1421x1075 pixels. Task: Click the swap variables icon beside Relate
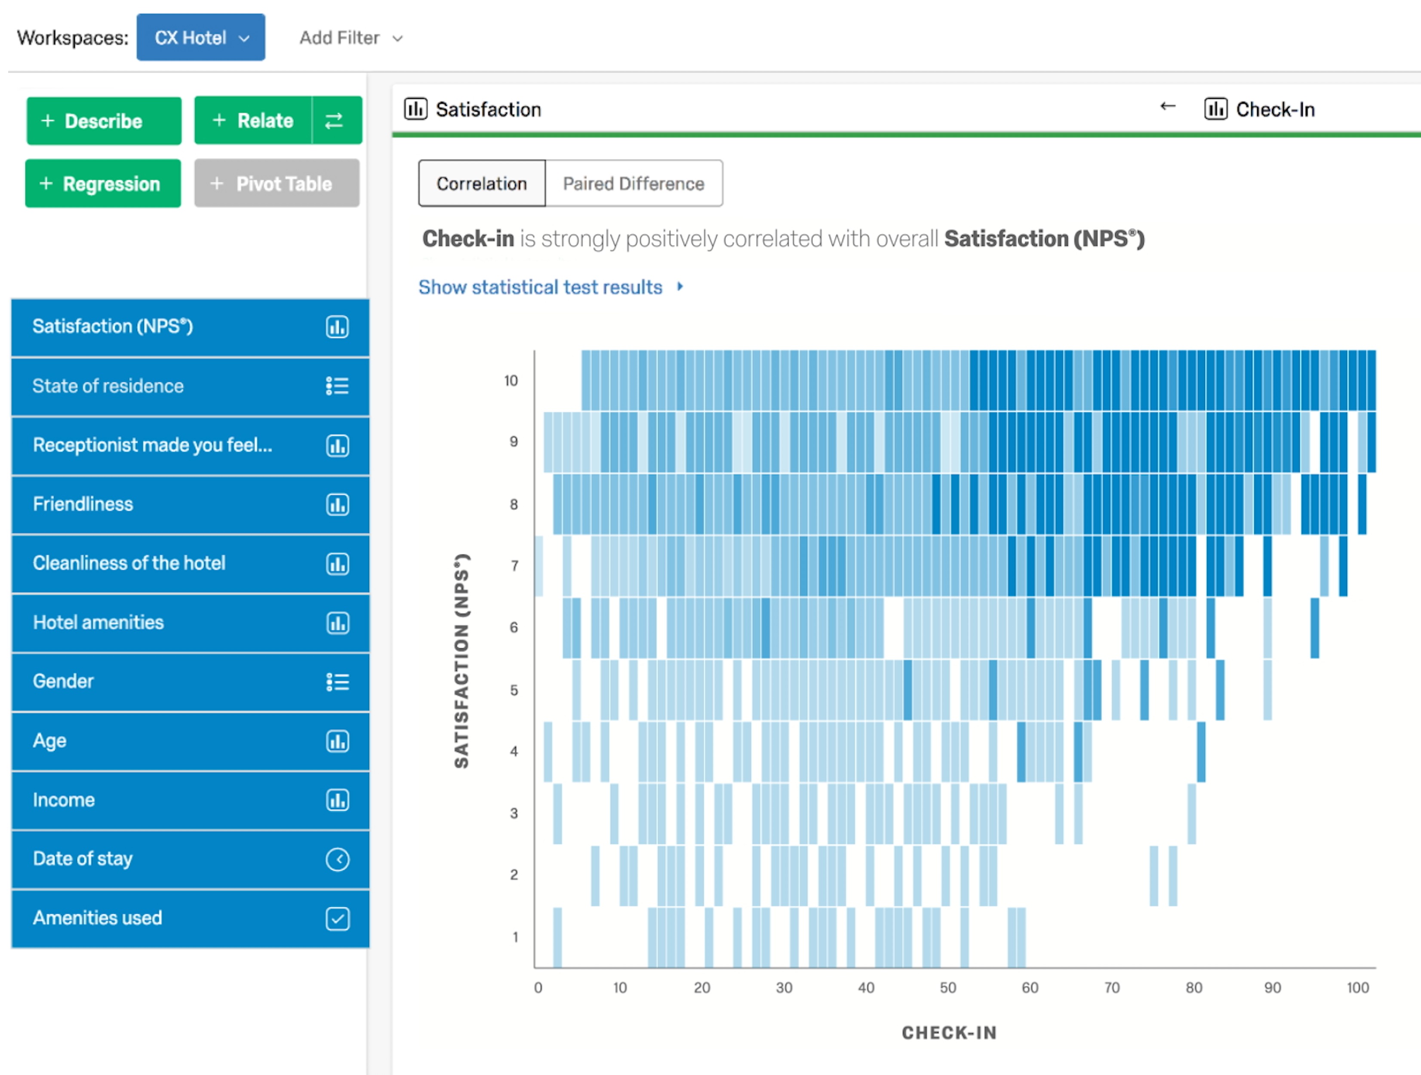[x=335, y=121]
